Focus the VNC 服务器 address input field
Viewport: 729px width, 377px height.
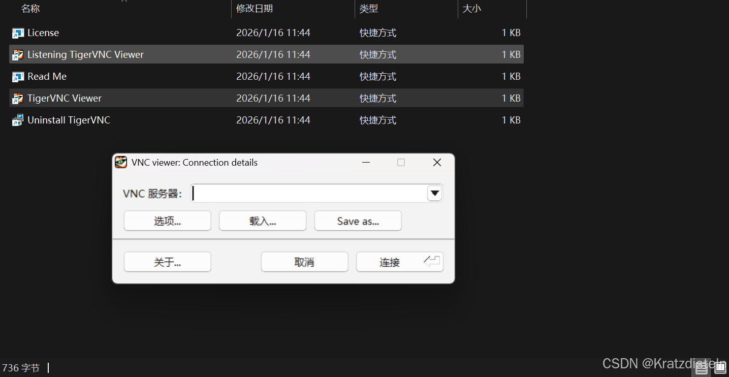[x=308, y=193]
